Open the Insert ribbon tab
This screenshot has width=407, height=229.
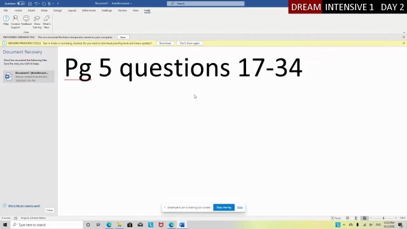[31, 10]
